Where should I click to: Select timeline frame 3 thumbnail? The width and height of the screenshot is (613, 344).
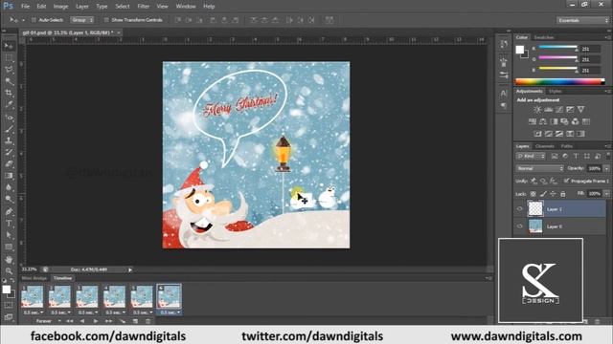[87, 297]
